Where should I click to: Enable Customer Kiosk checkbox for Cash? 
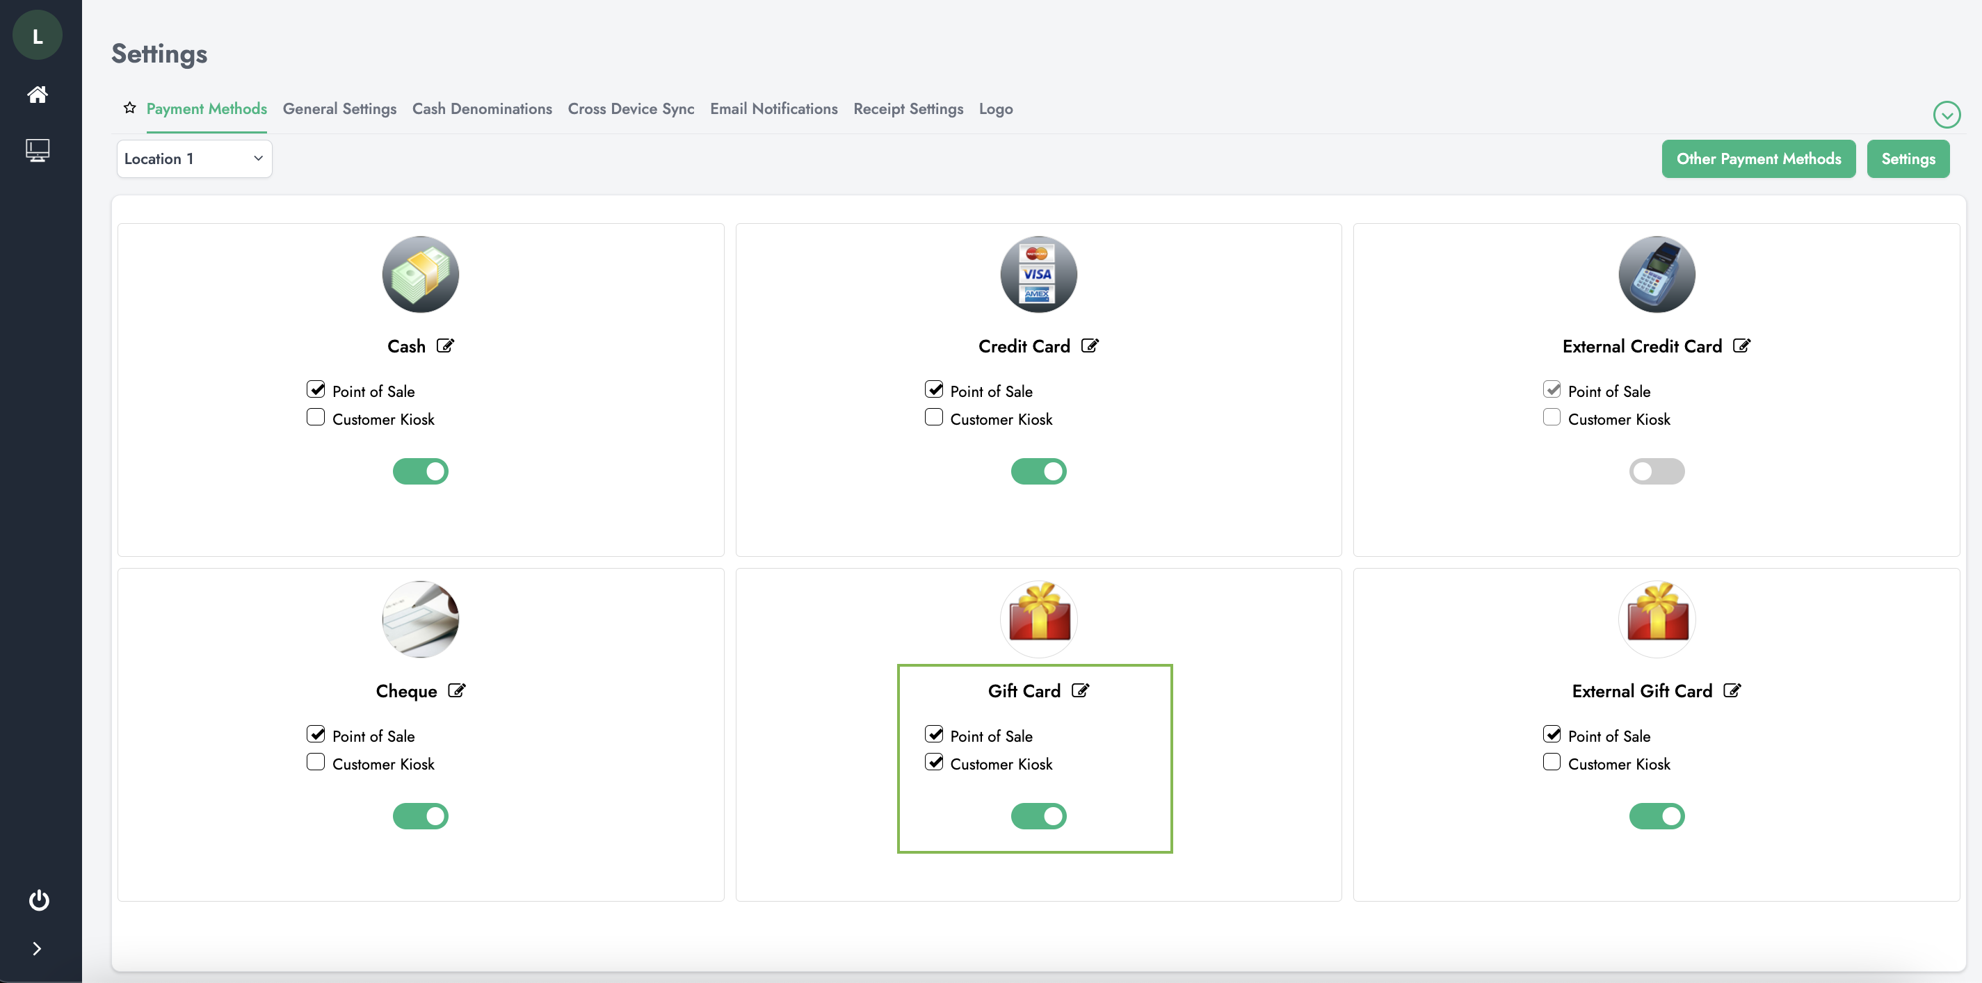click(316, 417)
